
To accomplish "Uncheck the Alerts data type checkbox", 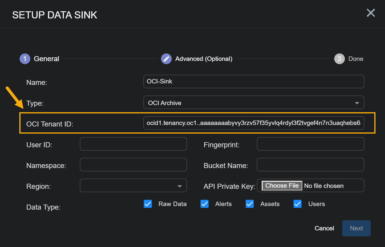I will pos(205,204).
